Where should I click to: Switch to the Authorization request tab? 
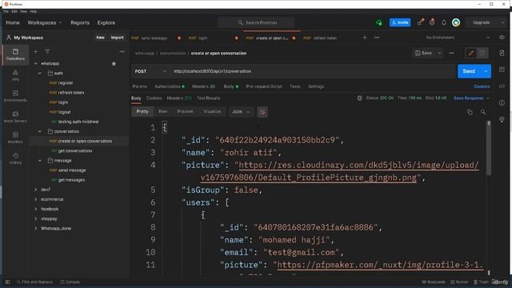pyautogui.click(x=170, y=86)
